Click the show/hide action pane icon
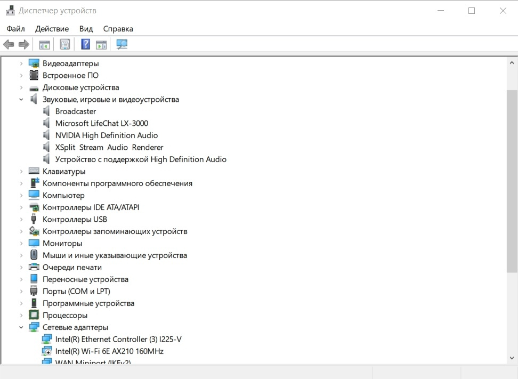This screenshot has width=518, height=379. (101, 45)
